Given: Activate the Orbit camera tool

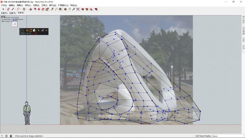Looking at the screenshot, I should [65, 9].
